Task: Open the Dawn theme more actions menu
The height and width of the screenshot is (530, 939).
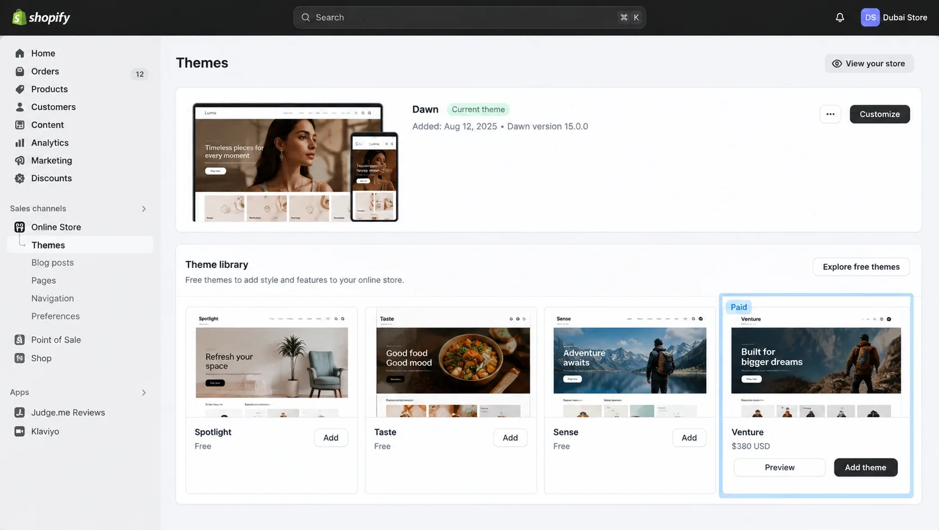Action: click(830, 114)
